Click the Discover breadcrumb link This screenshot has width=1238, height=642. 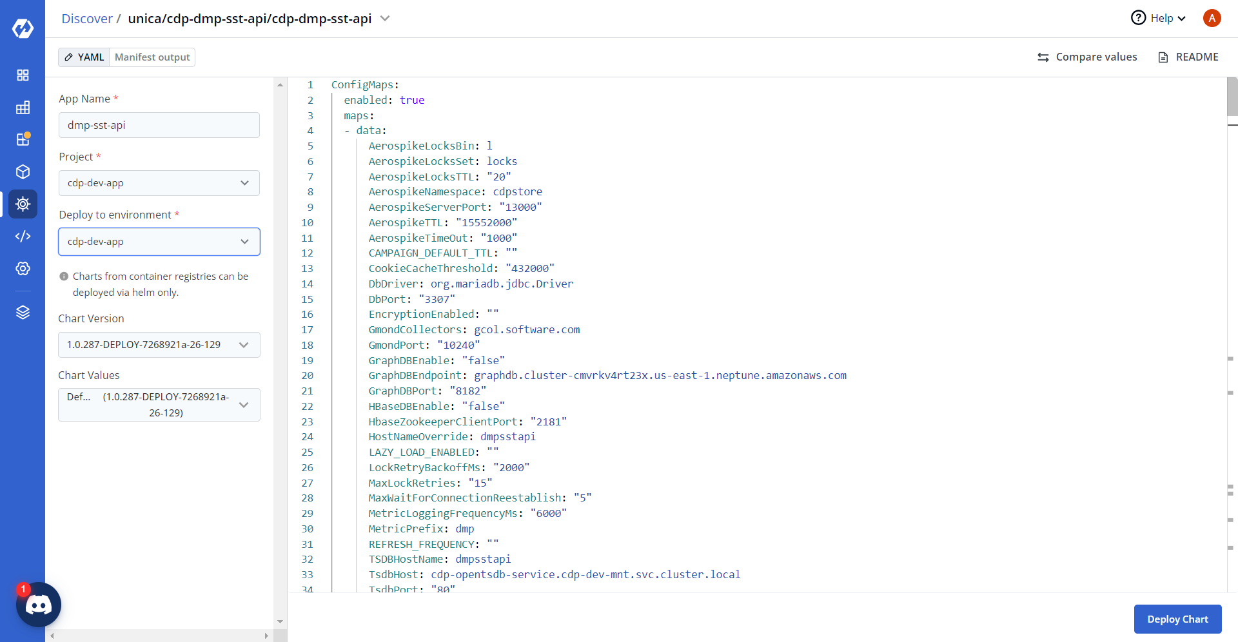86,19
